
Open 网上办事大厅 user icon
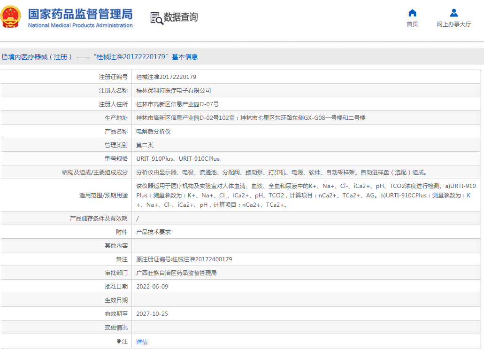point(454,13)
